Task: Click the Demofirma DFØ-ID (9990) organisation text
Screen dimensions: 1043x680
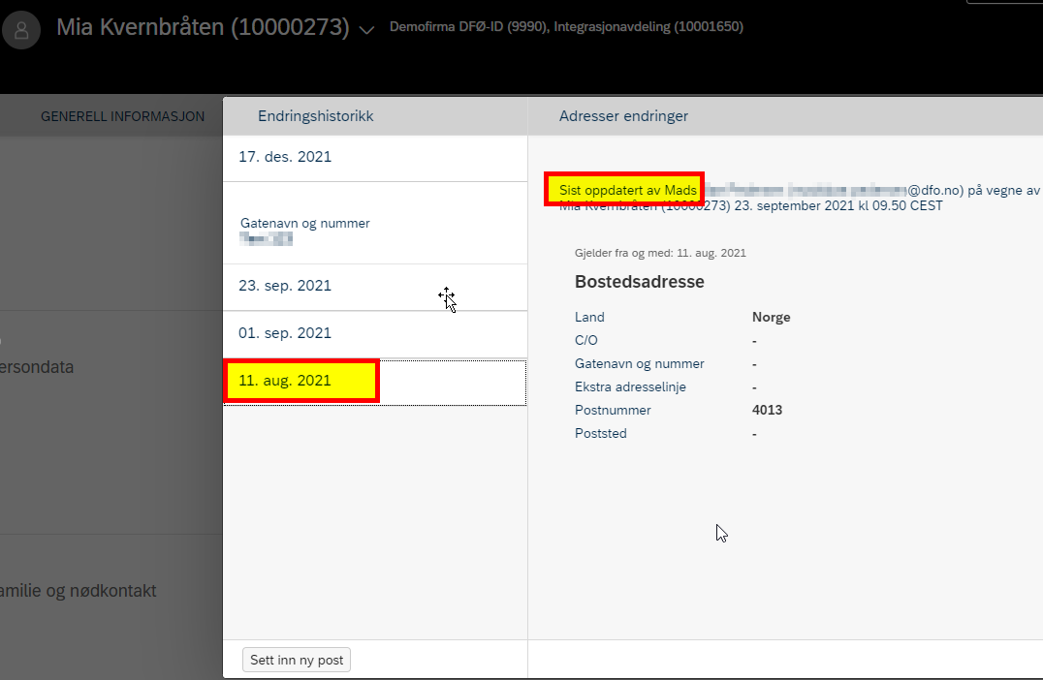Action: tap(468, 27)
